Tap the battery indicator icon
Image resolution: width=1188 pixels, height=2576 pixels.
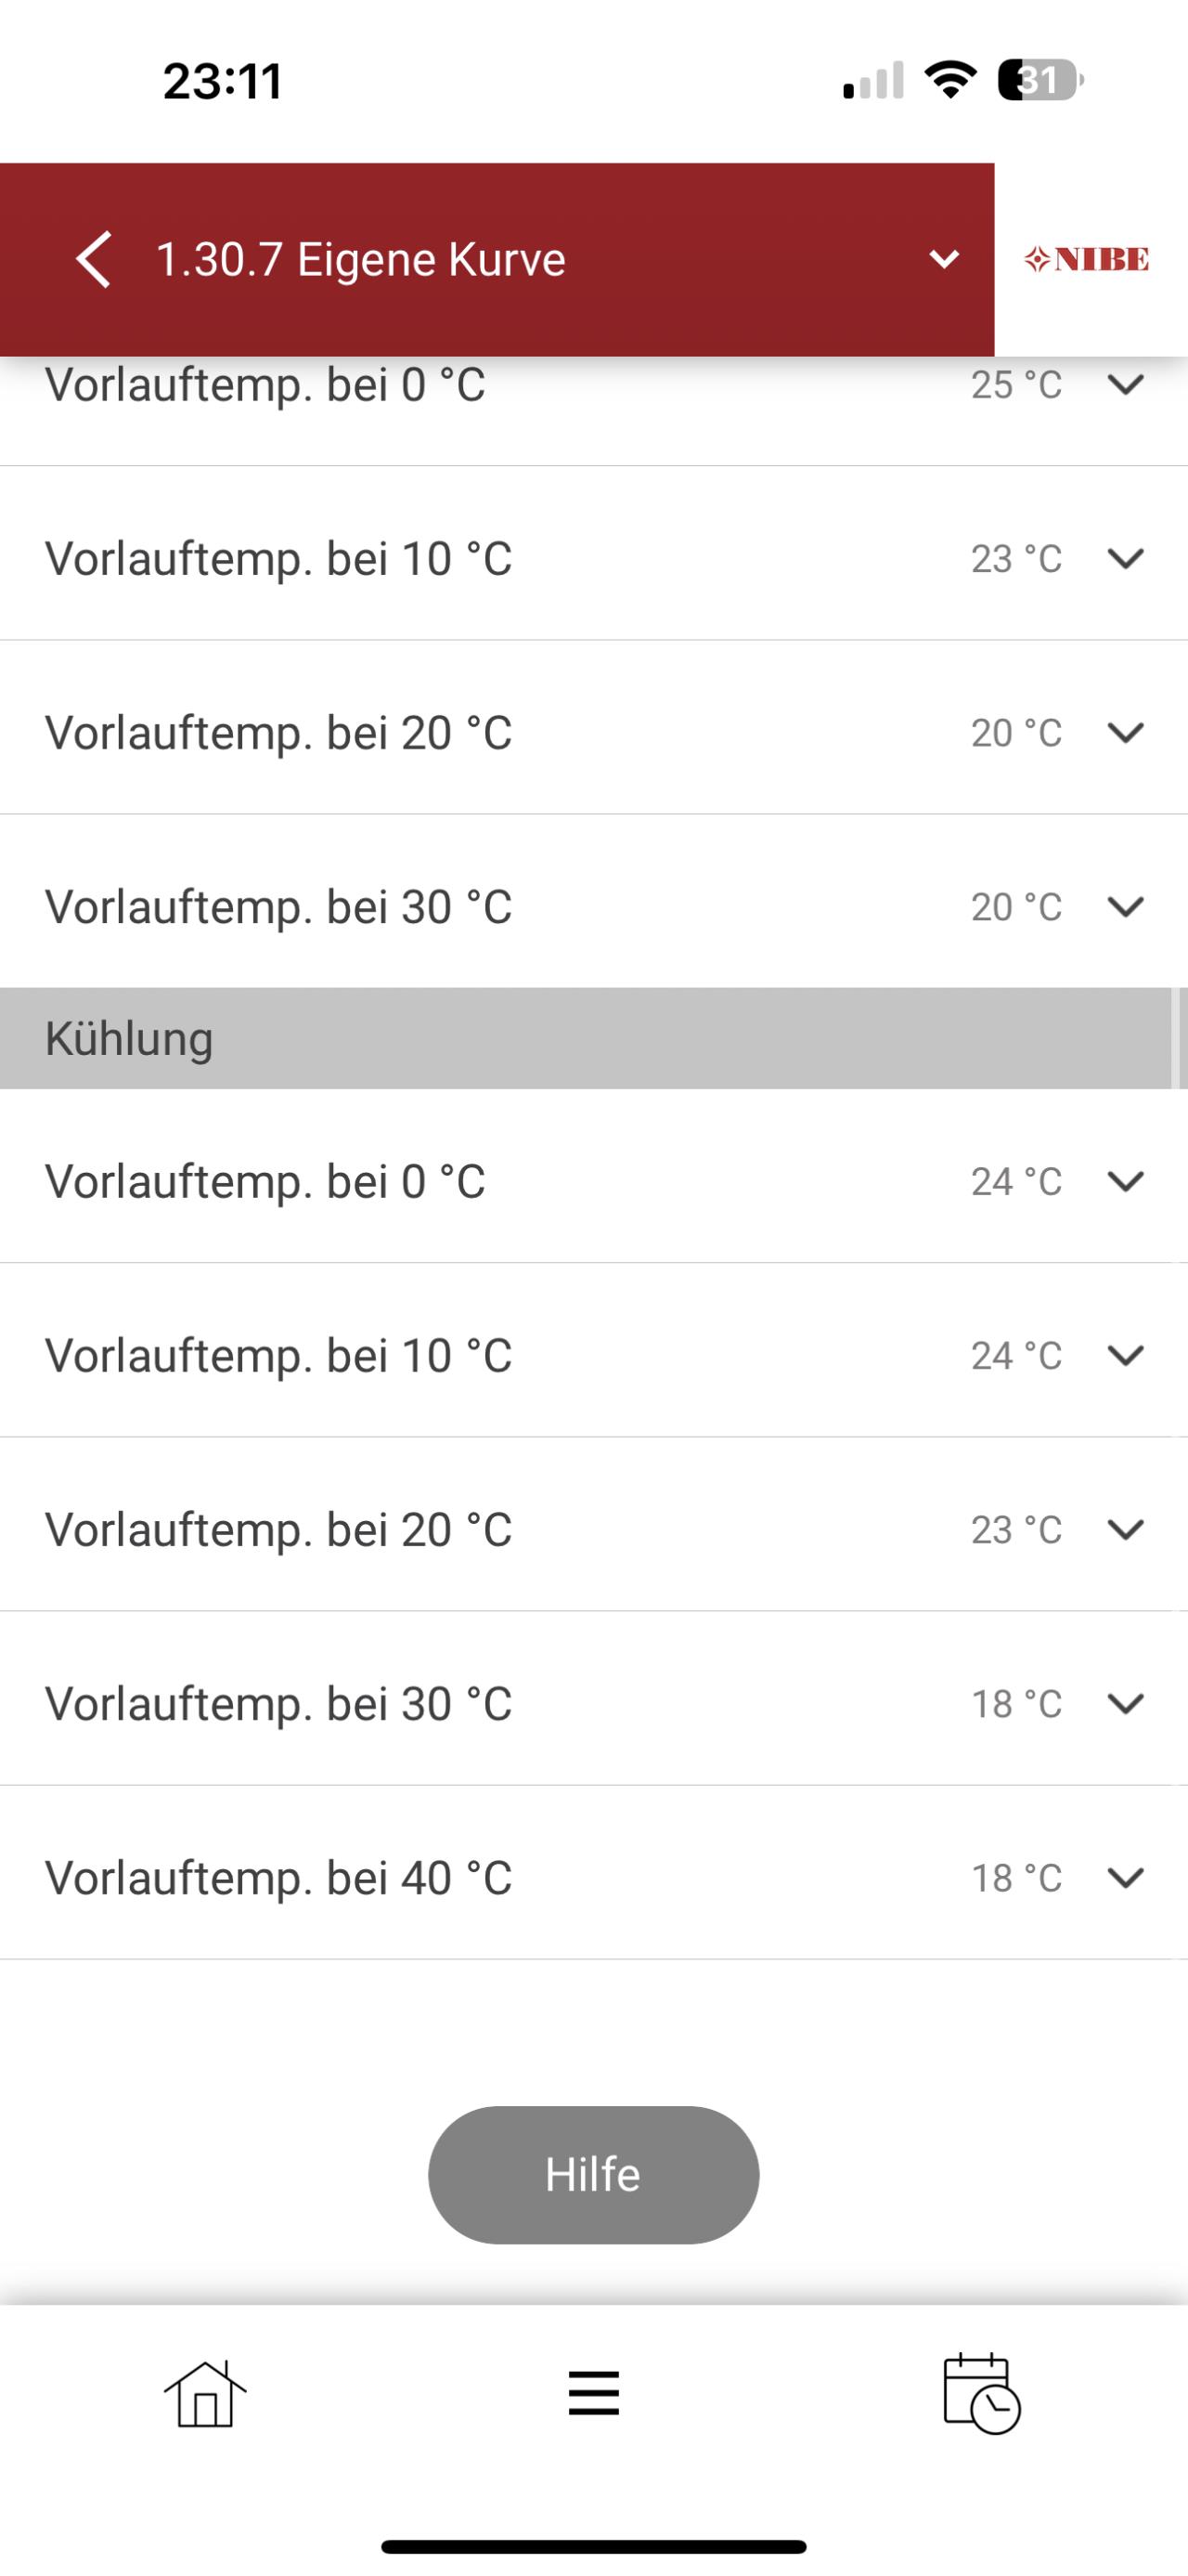pos(1040,80)
